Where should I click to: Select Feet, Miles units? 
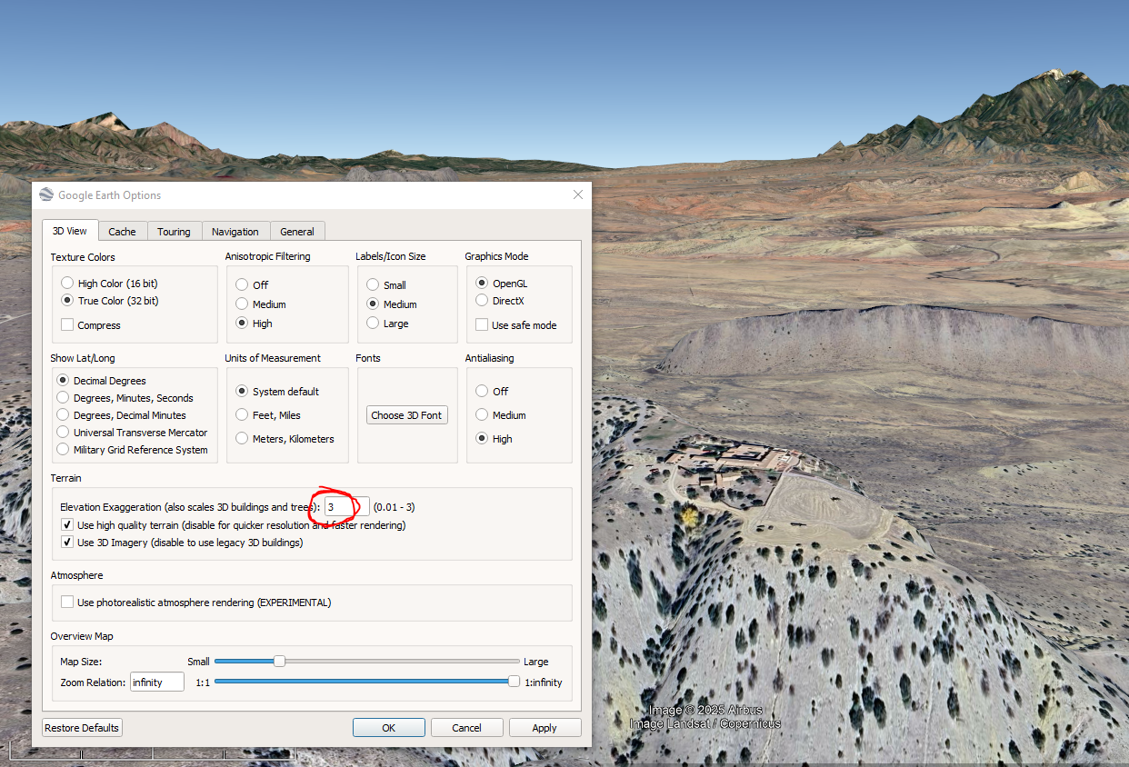242,414
